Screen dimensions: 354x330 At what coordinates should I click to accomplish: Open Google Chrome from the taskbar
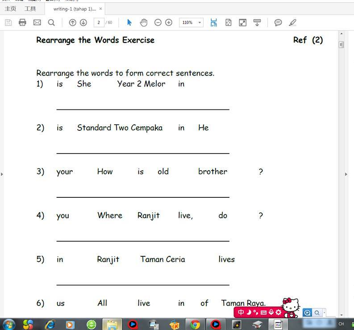click(x=195, y=324)
